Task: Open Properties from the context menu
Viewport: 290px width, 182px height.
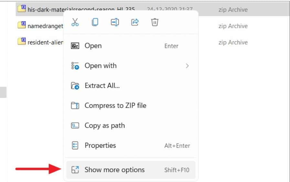Action: pyautogui.click(x=100, y=145)
